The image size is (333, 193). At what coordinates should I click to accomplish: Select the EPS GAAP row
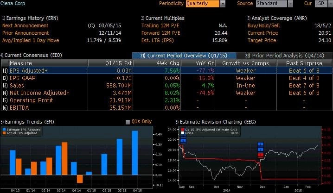(x=166, y=78)
